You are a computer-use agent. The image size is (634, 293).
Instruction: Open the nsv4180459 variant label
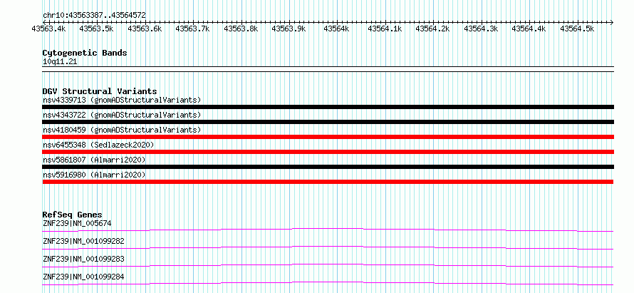(122, 130)
